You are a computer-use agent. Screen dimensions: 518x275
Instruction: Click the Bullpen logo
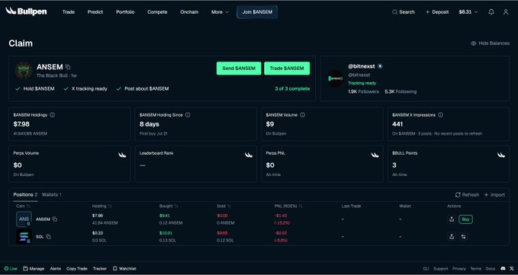pyautogui.click(x=26, y=11)
